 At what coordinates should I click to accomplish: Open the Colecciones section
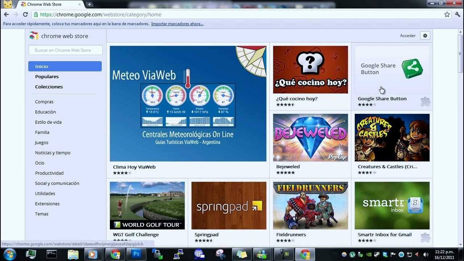click(x=49, y=87)
